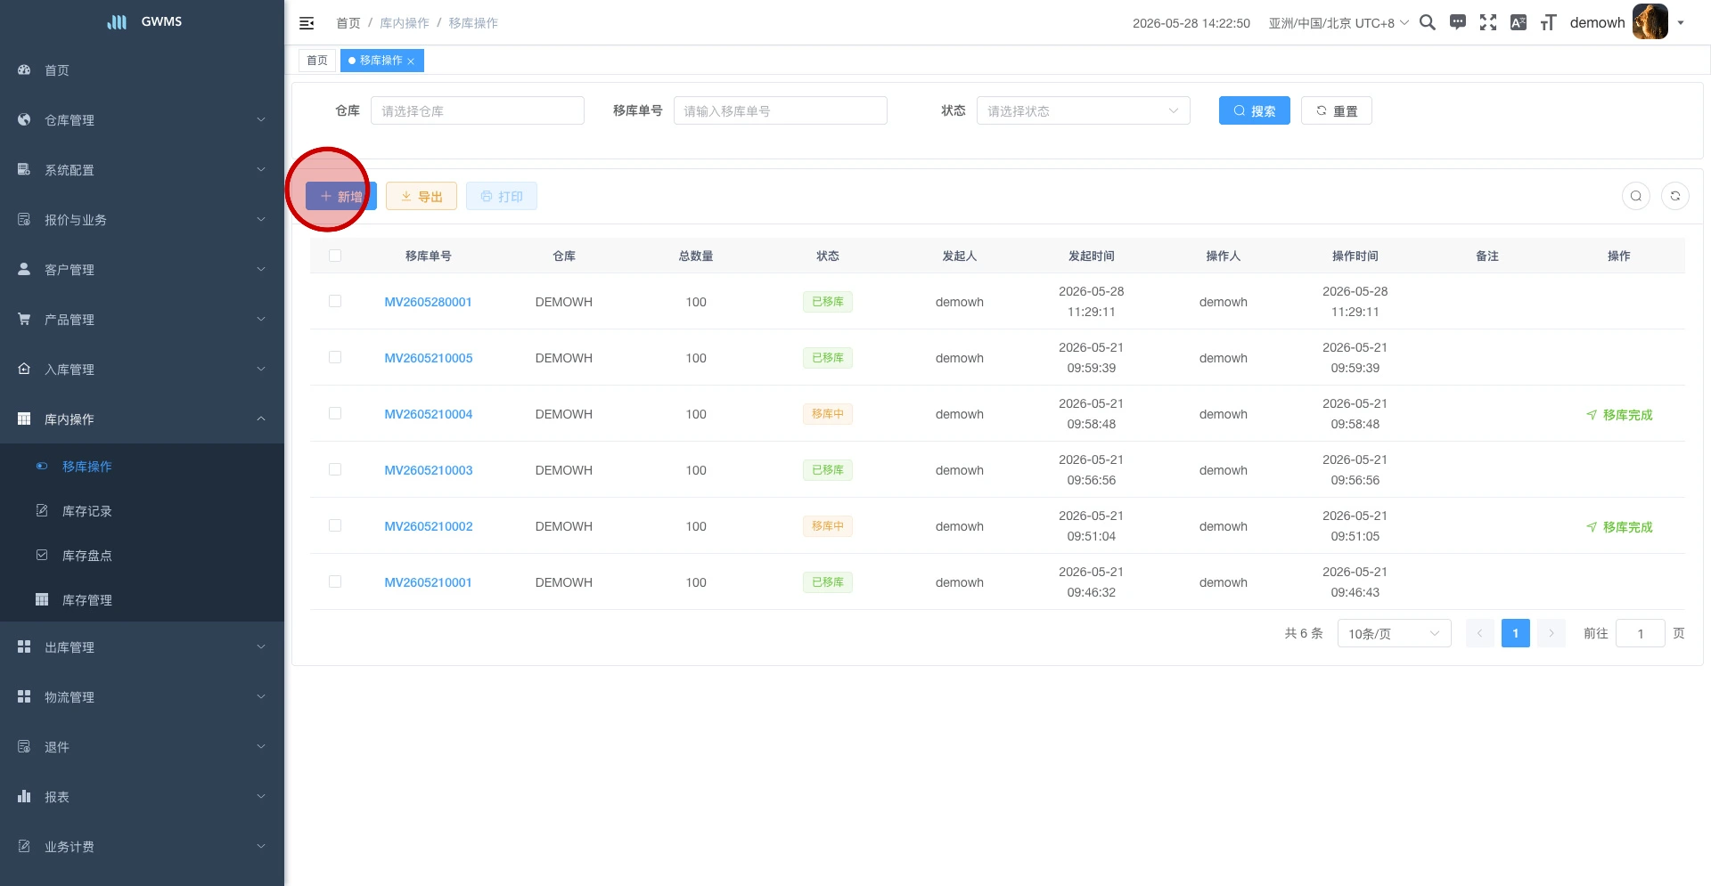Image resolution: width=1711 pixels, height=886 pixels.
Task: Click the 首页 dashboard sidebar icon
Action: (x=24, y=69)
